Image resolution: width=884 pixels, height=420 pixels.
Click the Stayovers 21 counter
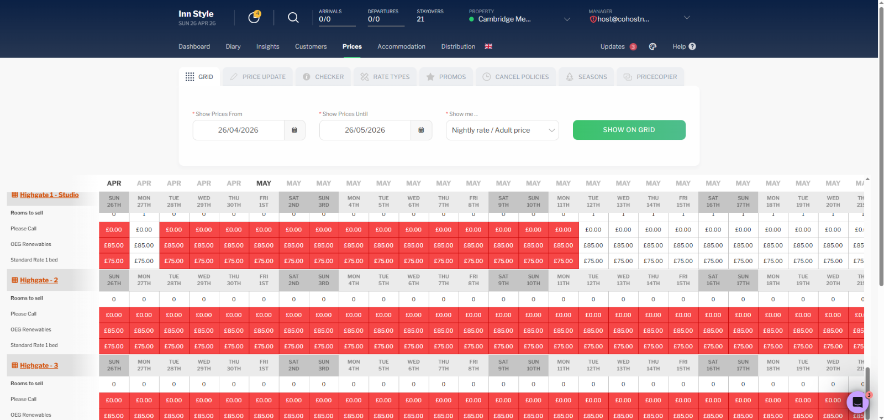point(430,17)
